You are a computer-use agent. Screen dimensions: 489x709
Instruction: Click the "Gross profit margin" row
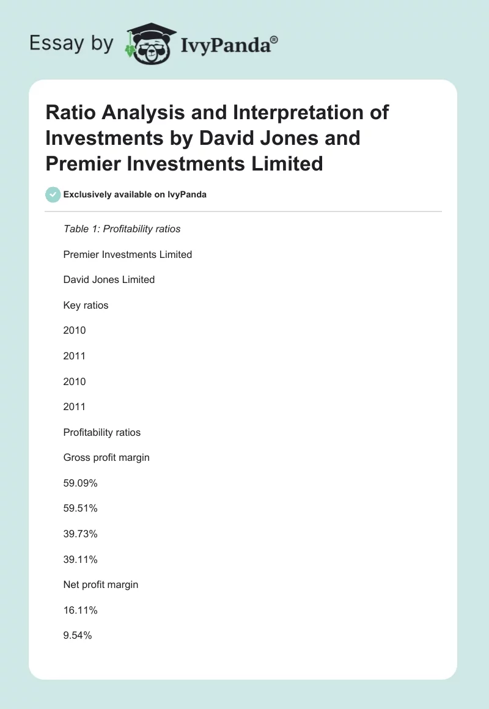[x=106, y=457]
